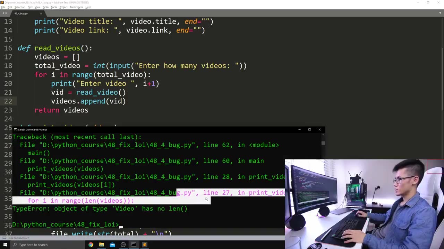Click 'def read_videos():' function definition
Viewport: 444px width, 249px height.
coord(55,48)
